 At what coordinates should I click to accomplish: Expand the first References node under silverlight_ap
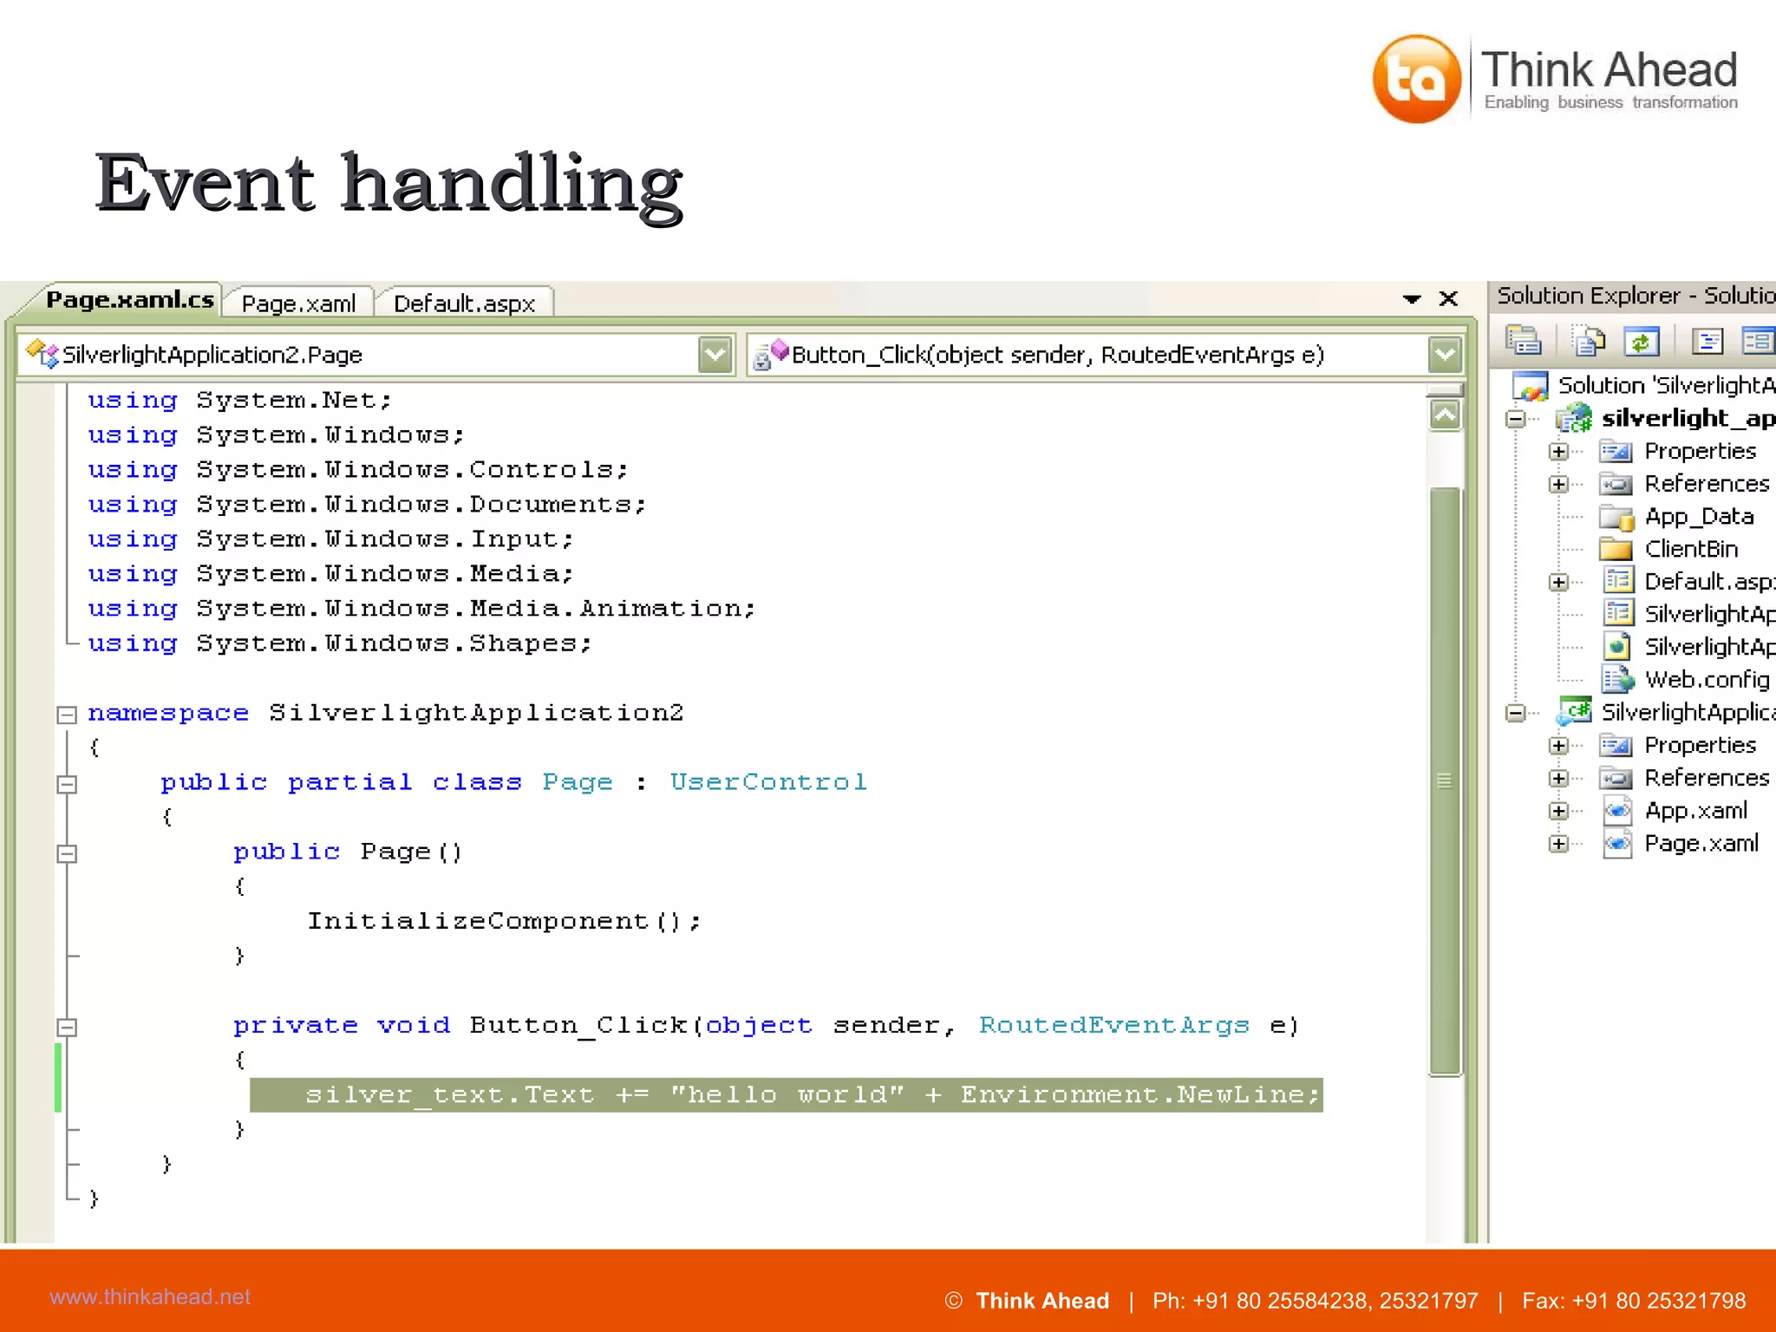pos(1558,484)
